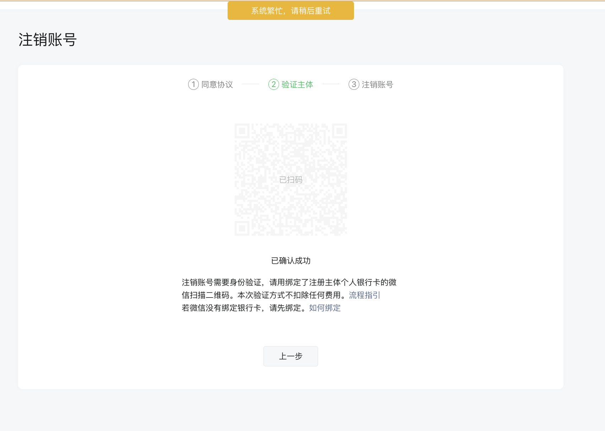The height and width of the screenshot is (431, 605).
Task: Click the line starting 注销账号需要身份验证
Action: (x=289, y=282)
